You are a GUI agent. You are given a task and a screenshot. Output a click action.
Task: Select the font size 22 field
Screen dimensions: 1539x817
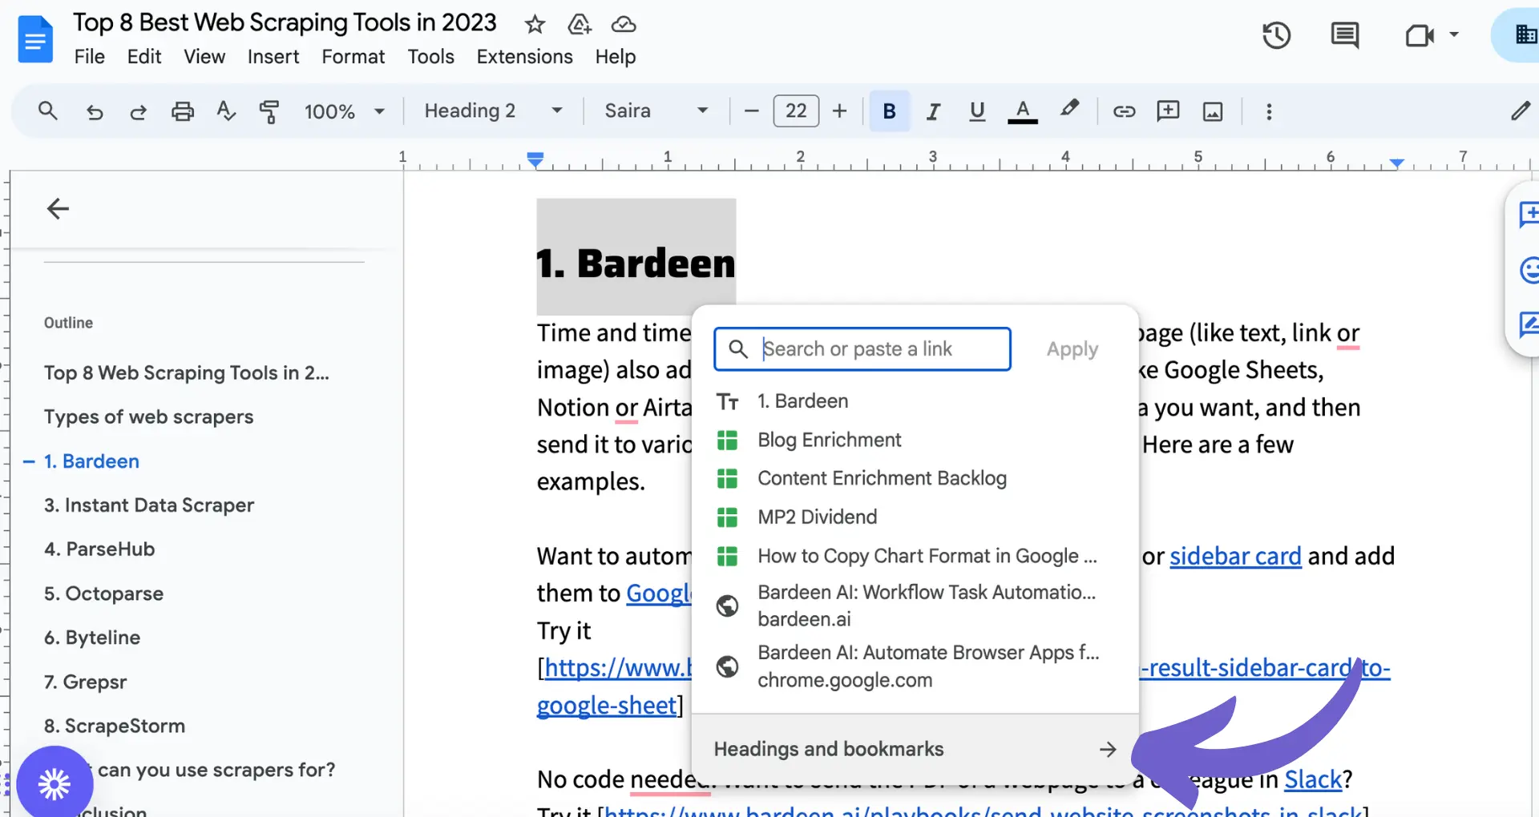[x=796, y=111]
